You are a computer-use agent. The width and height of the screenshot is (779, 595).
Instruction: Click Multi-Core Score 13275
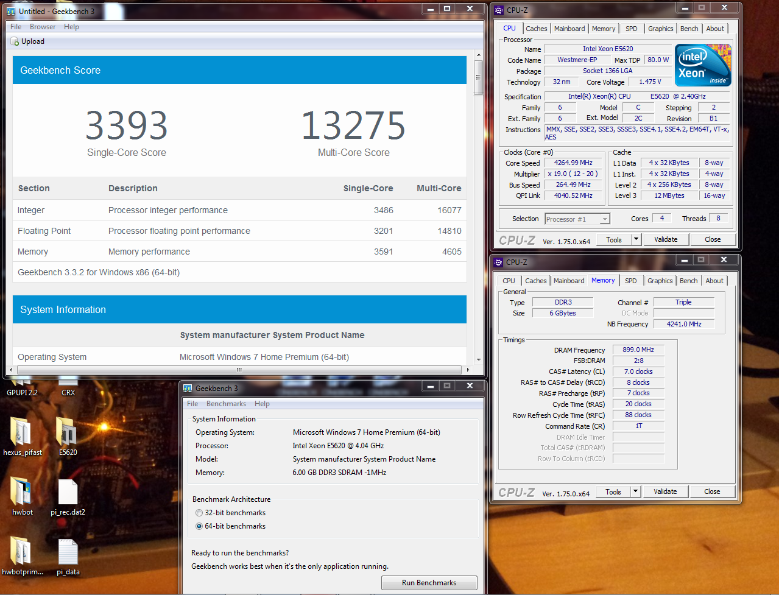click(x=354, y=125)
